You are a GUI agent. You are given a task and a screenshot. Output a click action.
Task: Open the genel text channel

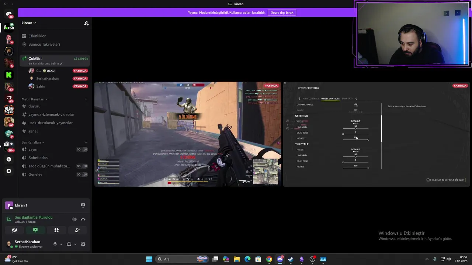(x=54, y=131)
